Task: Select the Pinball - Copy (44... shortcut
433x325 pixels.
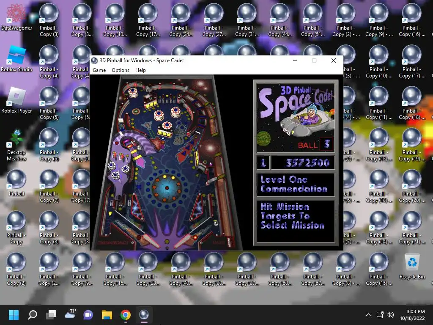Action: 280,20
